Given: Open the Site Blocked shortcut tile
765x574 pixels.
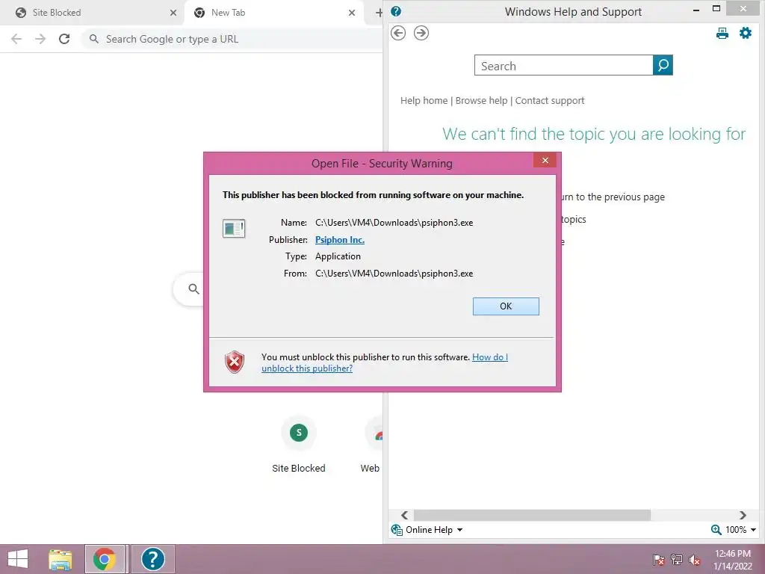Looking at the screenshot, I should pyautogui.click(x=299, y=444).
